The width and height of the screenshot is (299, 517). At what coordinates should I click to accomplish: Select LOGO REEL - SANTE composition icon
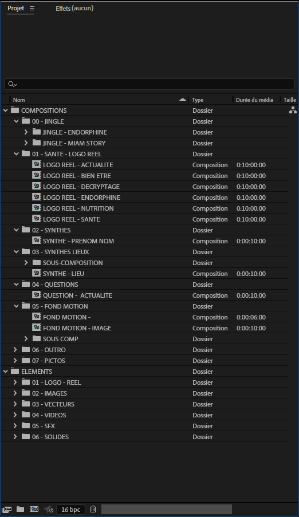click(x=37, y=219)
